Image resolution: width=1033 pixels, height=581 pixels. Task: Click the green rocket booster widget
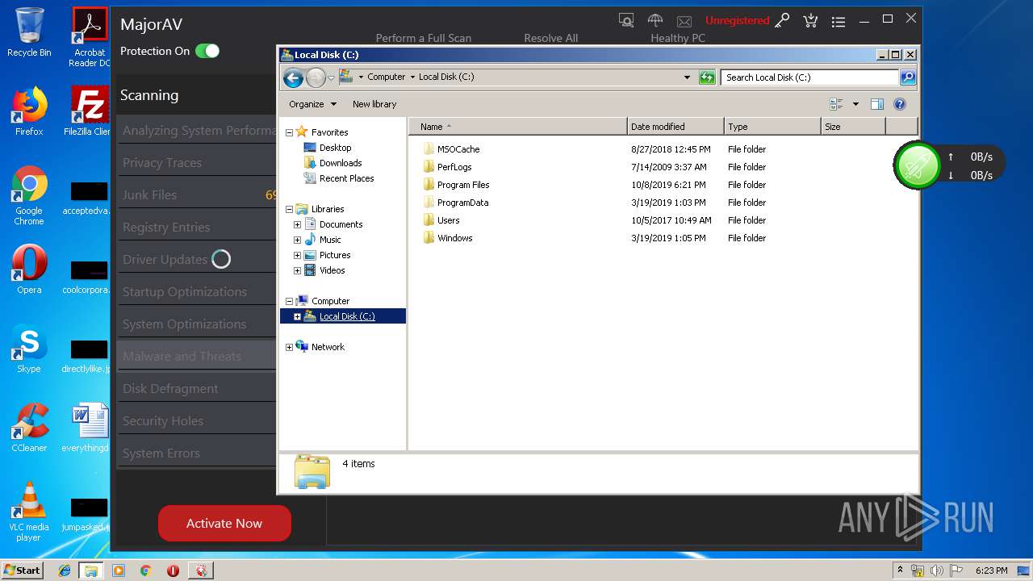pyautogui.click(x=918, y=165)
